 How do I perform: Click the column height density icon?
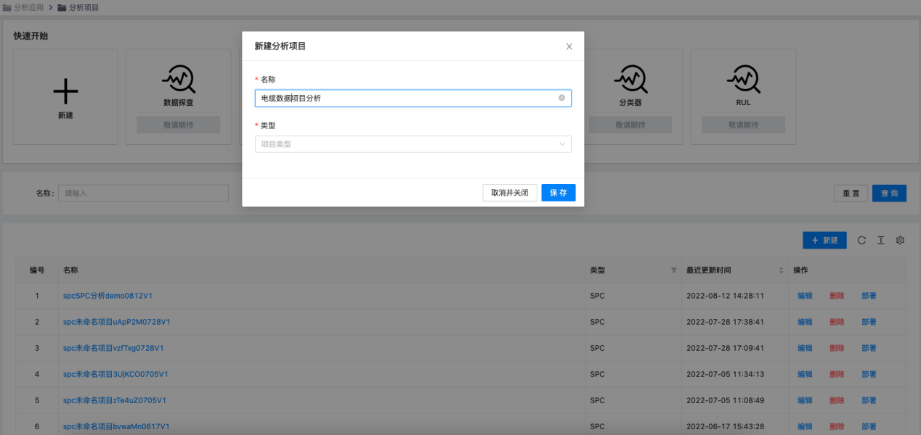point(880,241)
